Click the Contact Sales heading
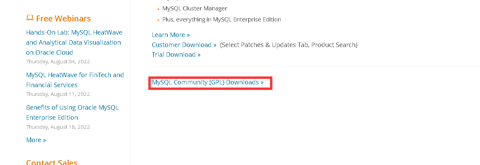480x165 pixels. 52,162
